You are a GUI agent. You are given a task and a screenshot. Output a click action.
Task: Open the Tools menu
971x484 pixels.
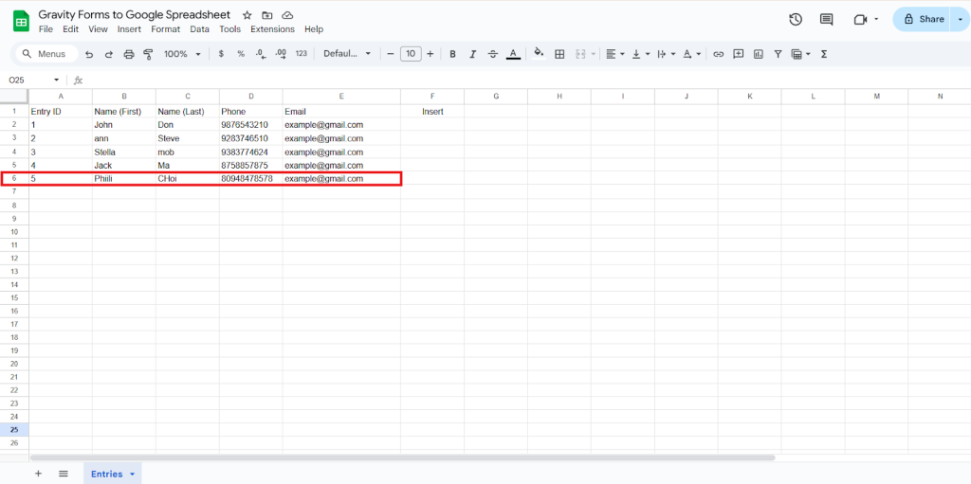tap(229, 29)
